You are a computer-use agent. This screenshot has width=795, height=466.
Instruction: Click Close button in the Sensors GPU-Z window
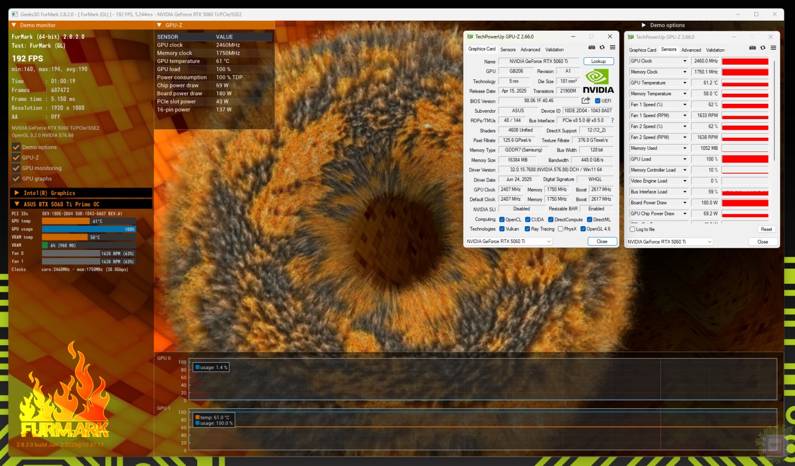[x=763, y=242]
